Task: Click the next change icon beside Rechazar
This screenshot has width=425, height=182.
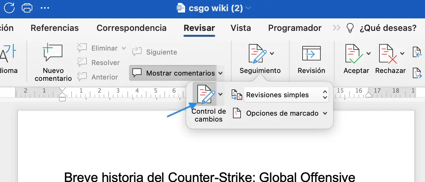Action: tap(418, 73)
